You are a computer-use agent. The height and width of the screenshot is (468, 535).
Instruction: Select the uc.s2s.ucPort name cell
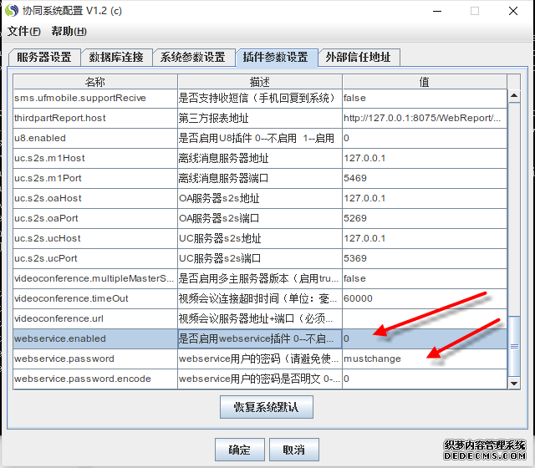point(95,258)
